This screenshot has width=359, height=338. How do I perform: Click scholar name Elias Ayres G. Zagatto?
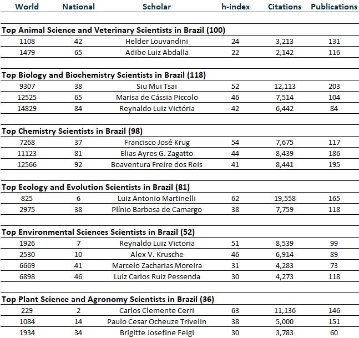tap(156, 153)
